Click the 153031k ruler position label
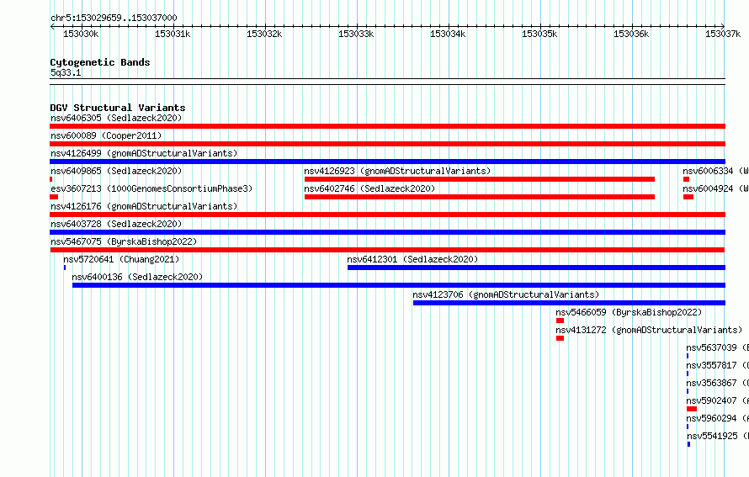The width and height of the screenshot is (749, 477). [173, 34]
